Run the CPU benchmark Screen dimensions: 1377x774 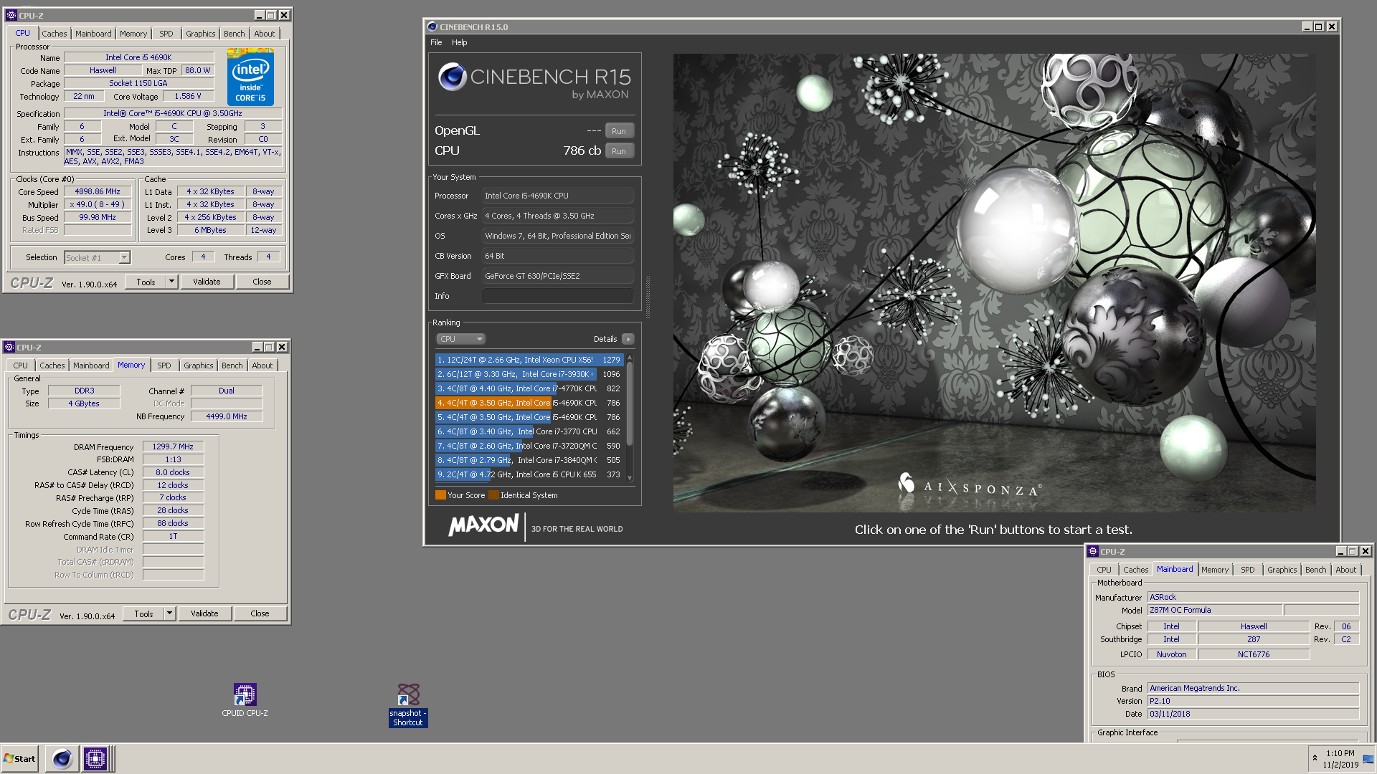click(619, 151)
